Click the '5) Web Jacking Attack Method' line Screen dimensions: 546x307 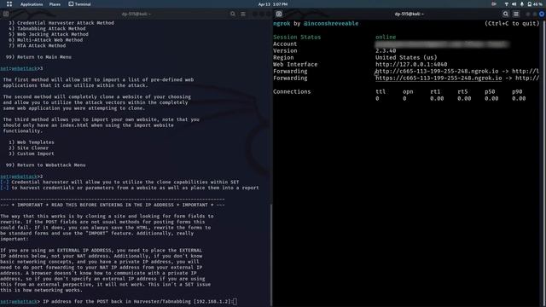pos(49,34)
